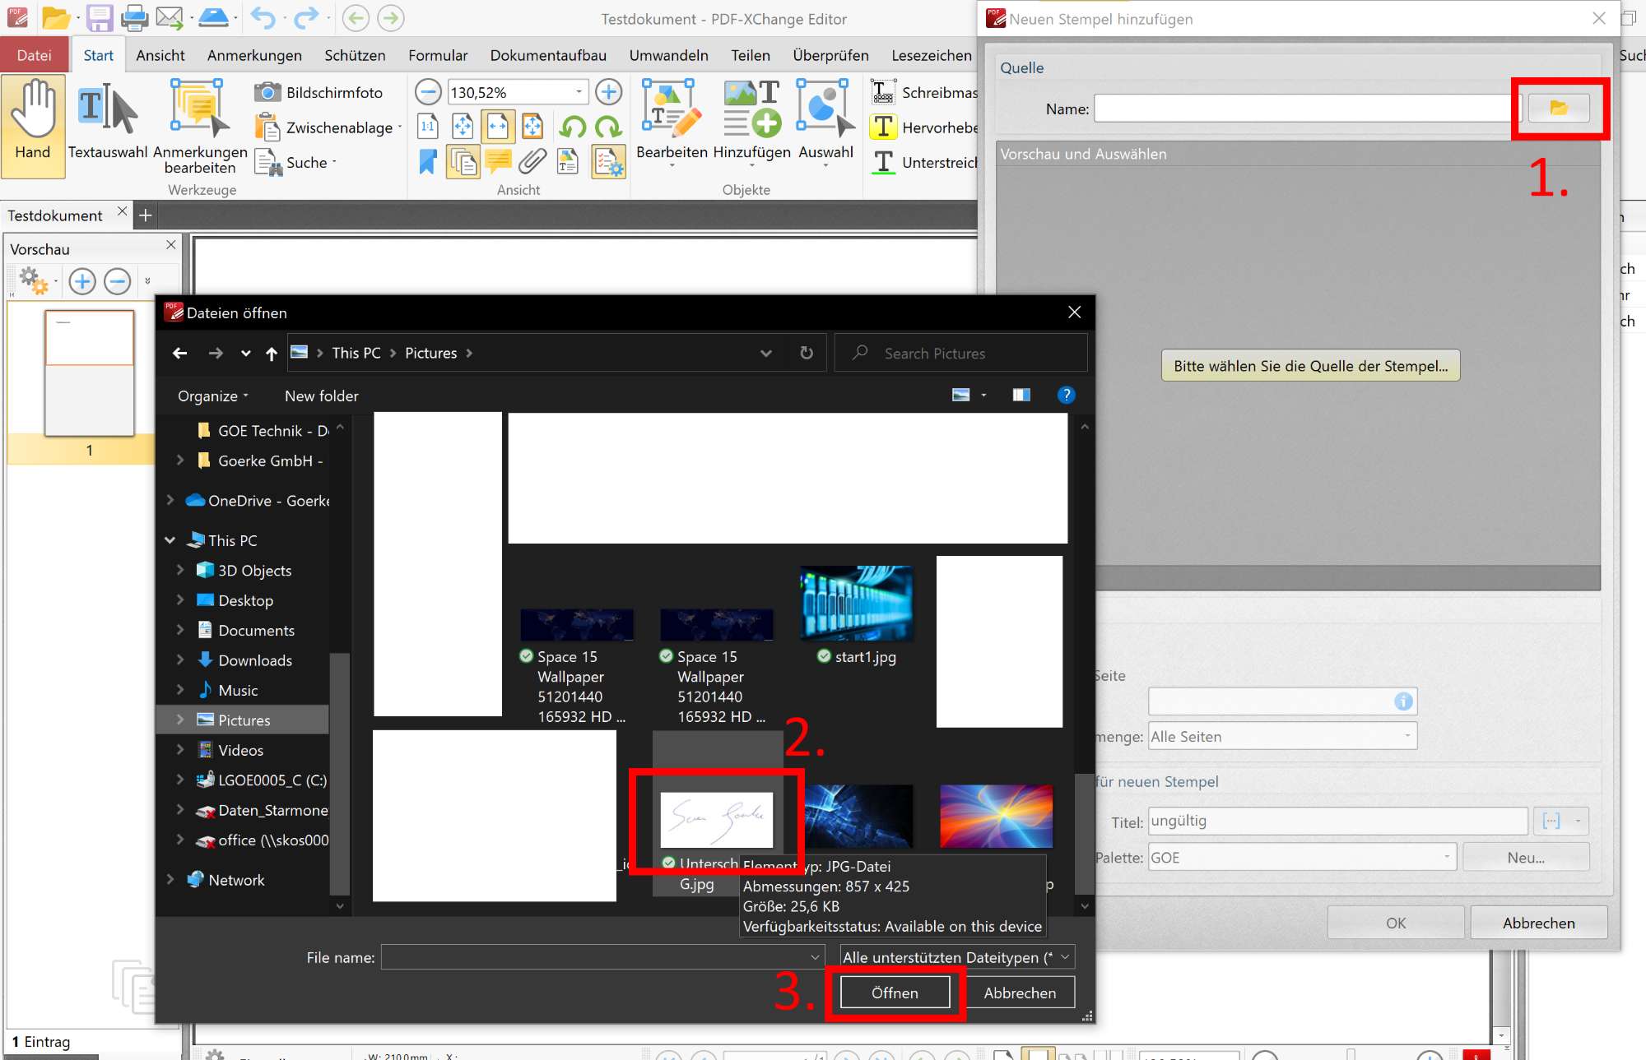Click the Hinzufügen objects tool
1646x1060 pixels.
[751, 122]
